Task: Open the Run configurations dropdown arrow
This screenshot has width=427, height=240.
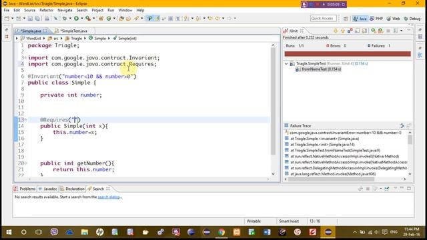Action: click(81, 19)
